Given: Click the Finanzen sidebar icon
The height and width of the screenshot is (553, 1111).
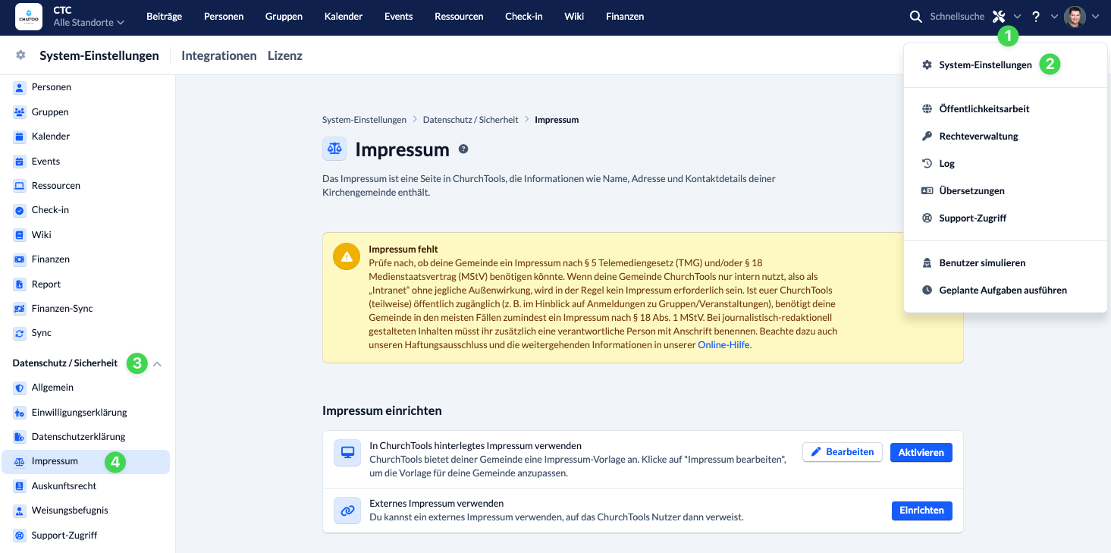Looking at the screenshot, I should (20, 259).
